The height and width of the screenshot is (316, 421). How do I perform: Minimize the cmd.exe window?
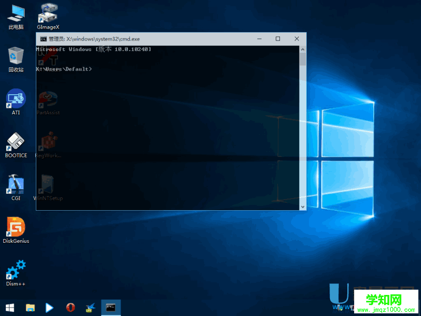pyautogui.click(x=259, y=39)
